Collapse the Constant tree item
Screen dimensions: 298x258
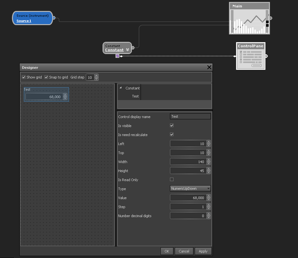click(121, 88)
